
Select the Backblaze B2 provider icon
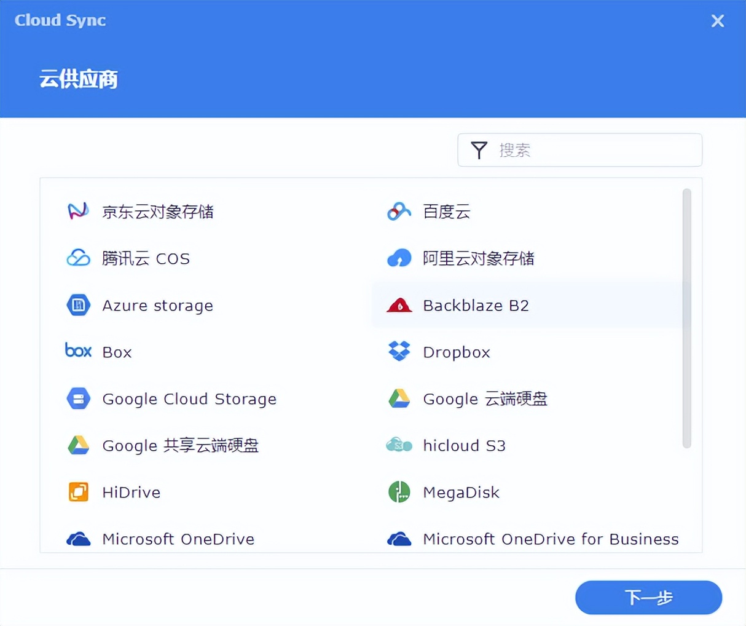(x=399, y=305)
